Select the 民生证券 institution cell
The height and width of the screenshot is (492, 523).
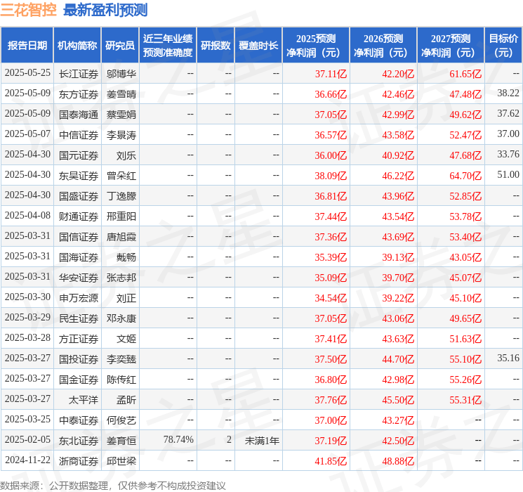point(79,318)
